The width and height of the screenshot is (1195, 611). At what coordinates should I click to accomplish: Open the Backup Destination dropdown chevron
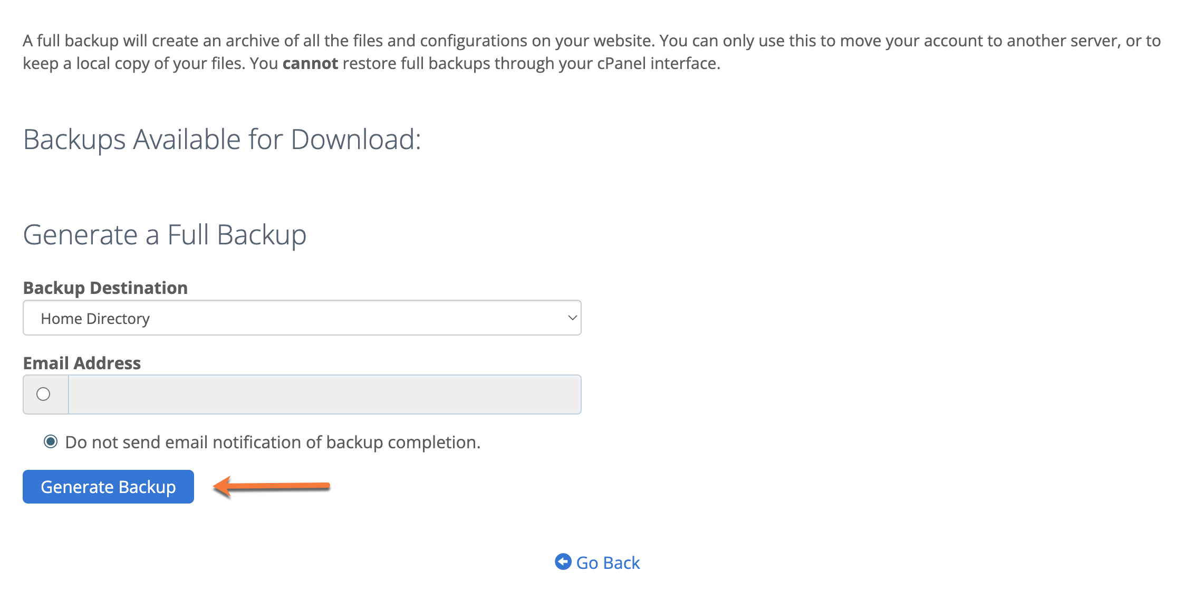[572, 318]
